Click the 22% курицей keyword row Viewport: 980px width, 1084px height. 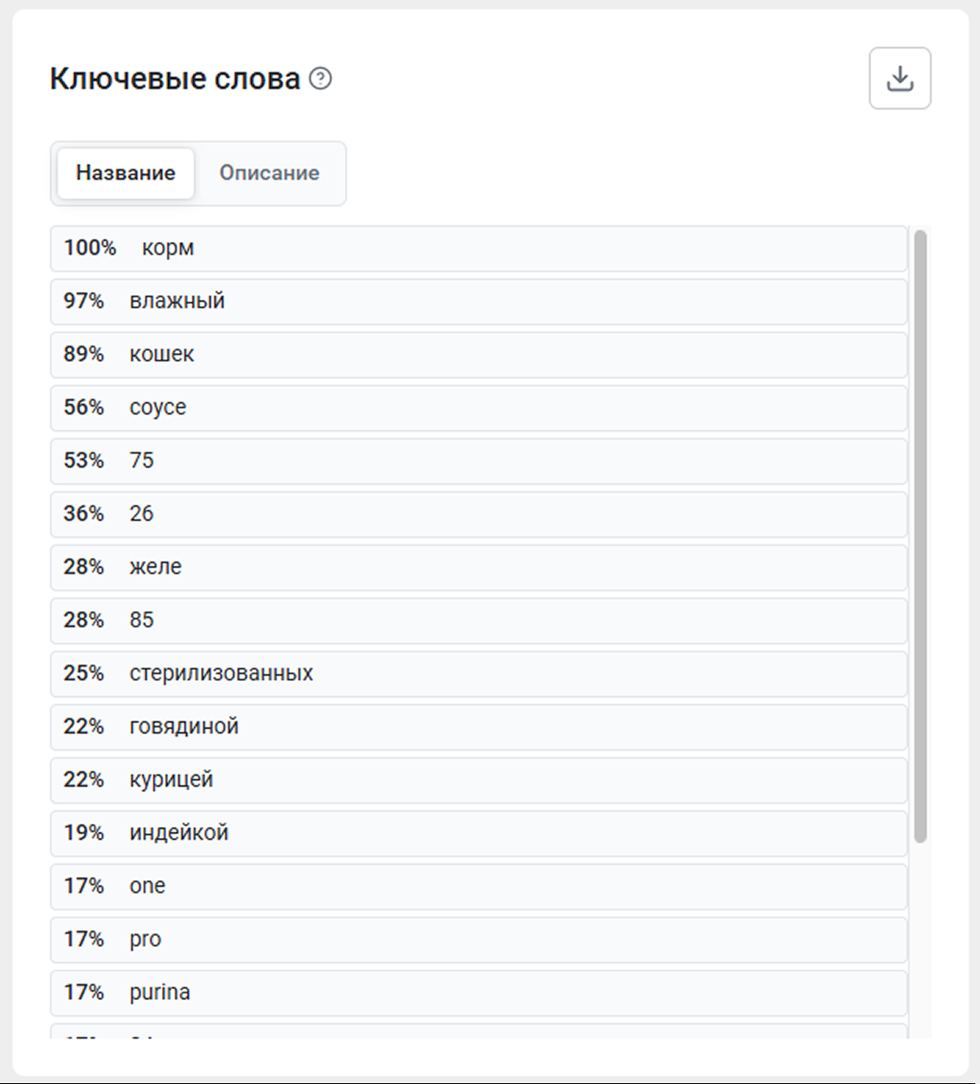pos(478,781)
